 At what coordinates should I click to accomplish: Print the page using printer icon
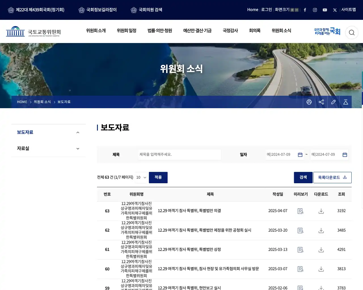[309, 102]
